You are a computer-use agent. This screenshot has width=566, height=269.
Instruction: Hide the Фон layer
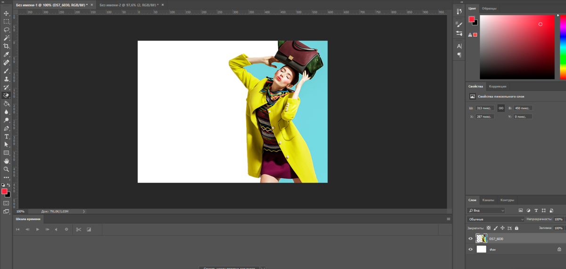(470, 249)
